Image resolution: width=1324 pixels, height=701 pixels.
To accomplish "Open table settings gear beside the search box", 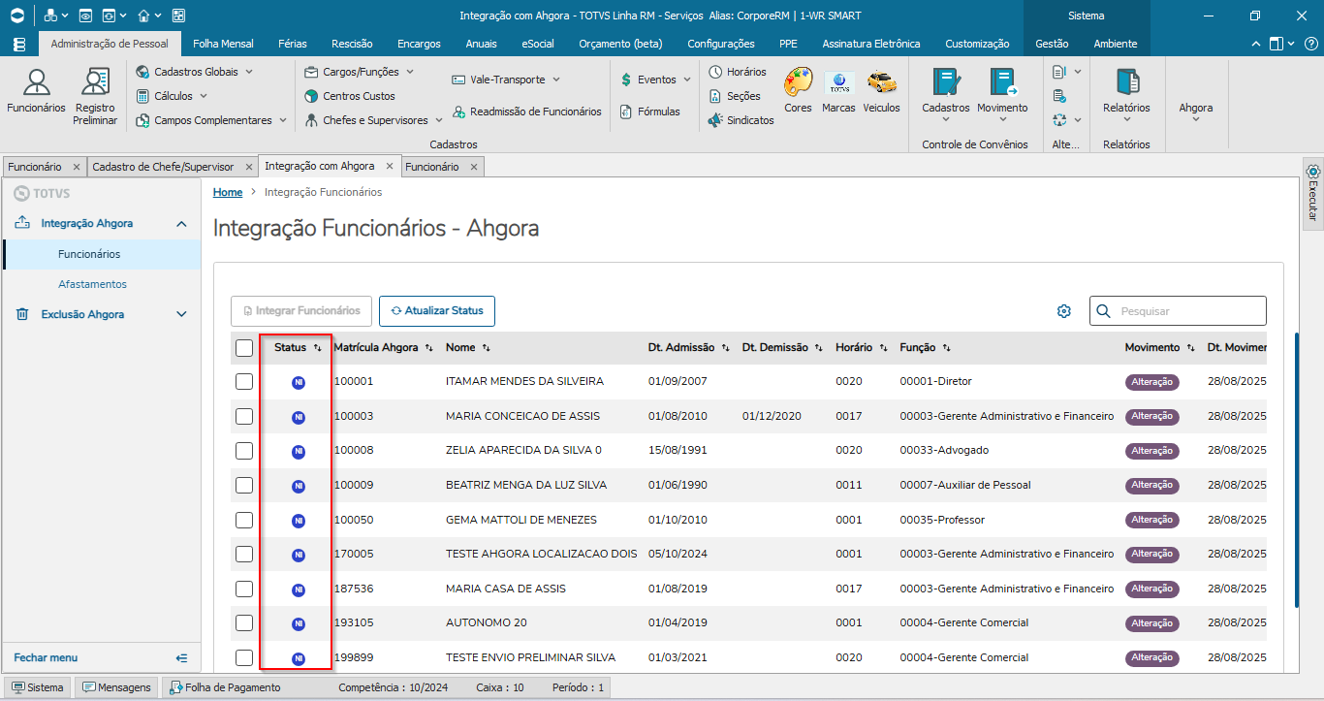I will (x=1064, y=311).
